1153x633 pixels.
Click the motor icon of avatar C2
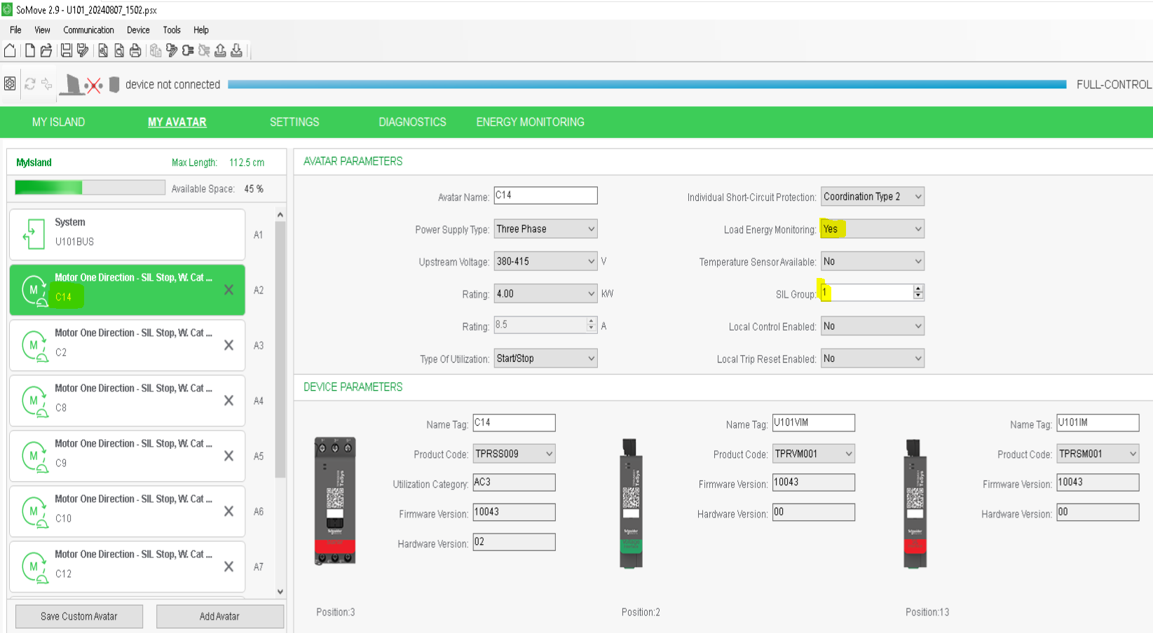click(x=34, y=346)
